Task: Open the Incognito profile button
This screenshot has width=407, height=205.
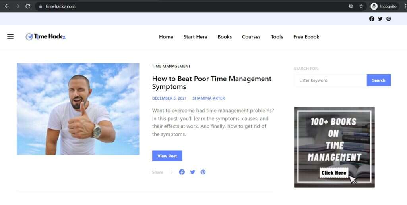Action: click(384, 6)
